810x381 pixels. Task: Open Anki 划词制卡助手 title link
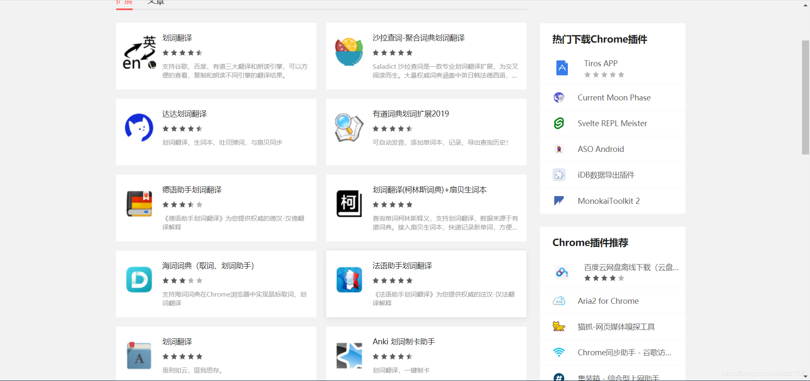coord(404,342)
